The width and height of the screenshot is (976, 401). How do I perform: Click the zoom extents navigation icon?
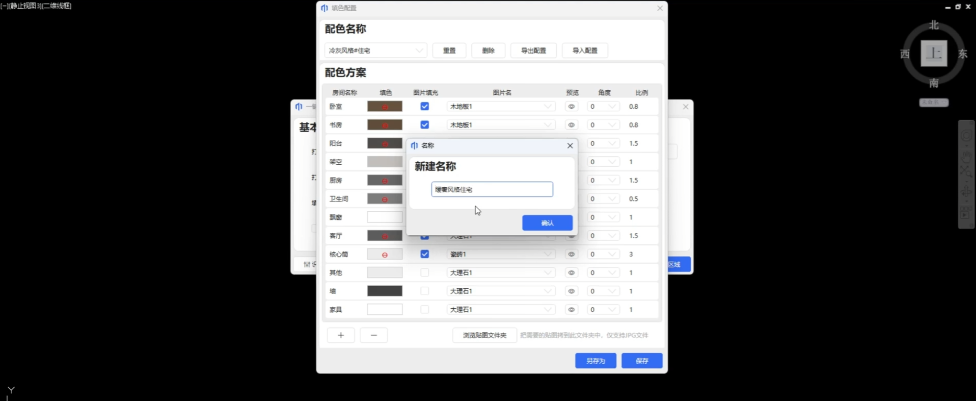point(966,172)
